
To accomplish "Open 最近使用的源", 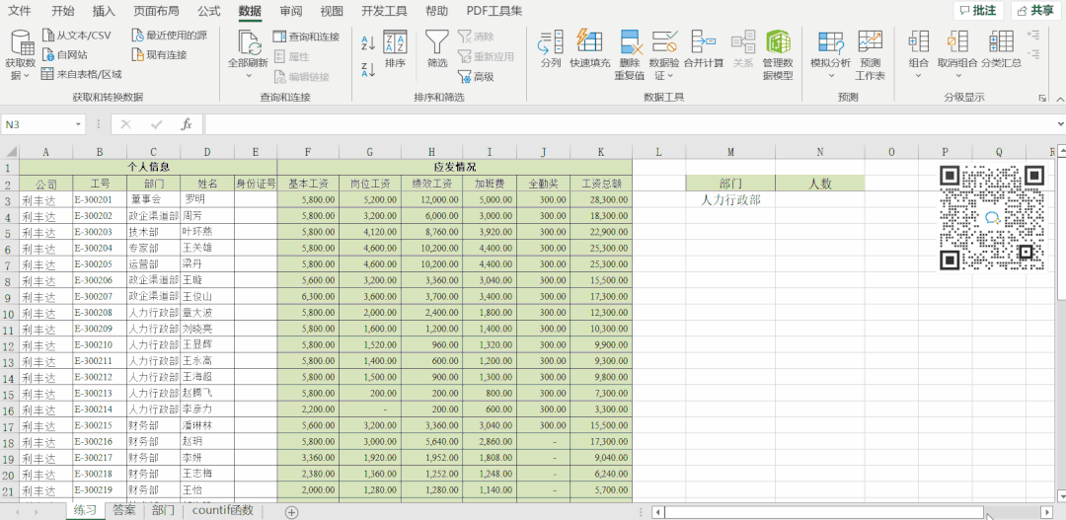I will point(169,36).
